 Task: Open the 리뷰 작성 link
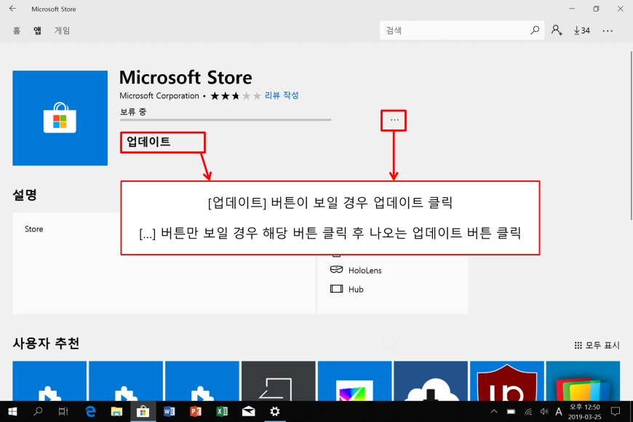(282, 95)
